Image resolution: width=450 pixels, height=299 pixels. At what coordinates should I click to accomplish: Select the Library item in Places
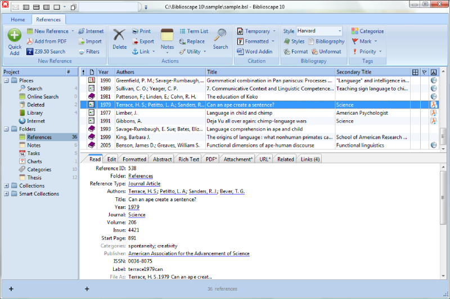(x=35, y=113)
